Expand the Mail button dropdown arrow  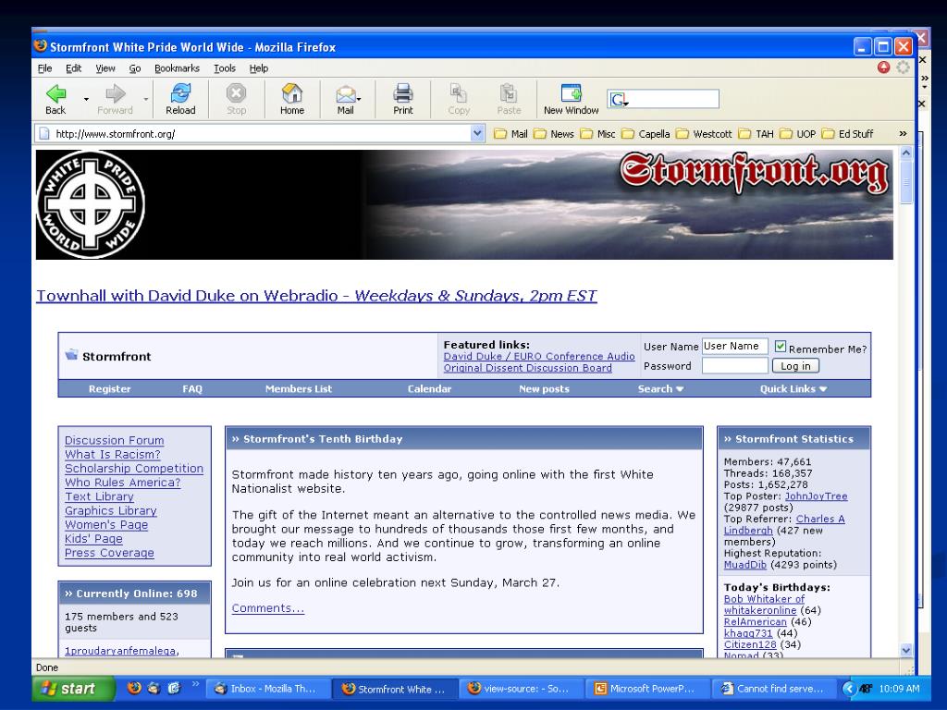click(x=359, y=98)
